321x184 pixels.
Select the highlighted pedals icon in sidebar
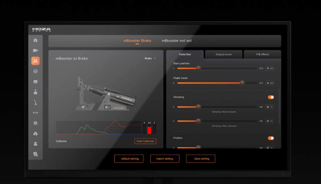35,61
